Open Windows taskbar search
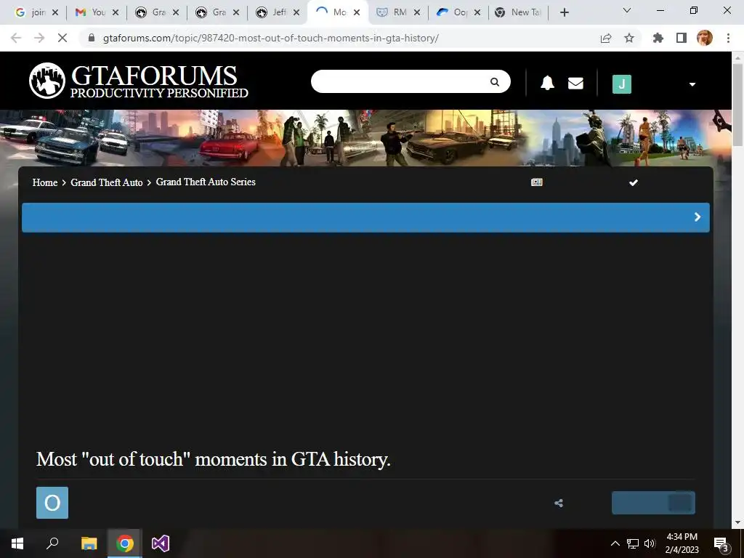Screen dimensions: 744x558 click(52, 543)
